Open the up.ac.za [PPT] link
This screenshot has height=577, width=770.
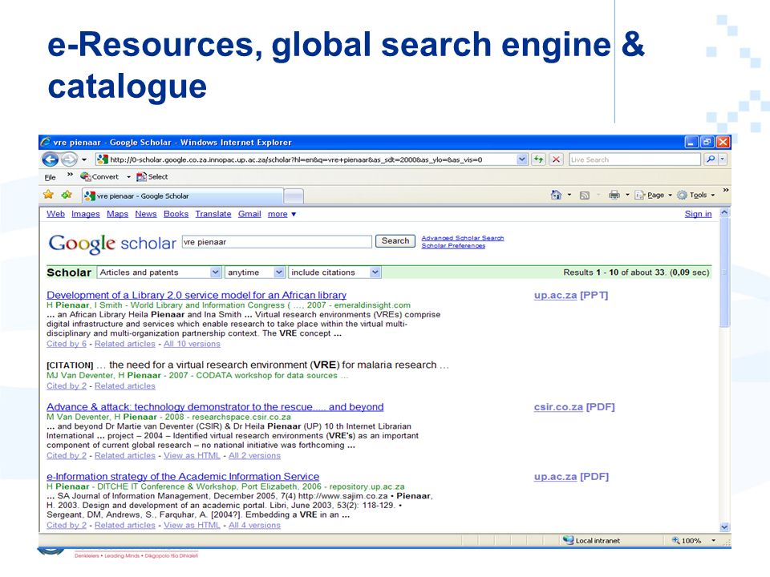[570, 296]
